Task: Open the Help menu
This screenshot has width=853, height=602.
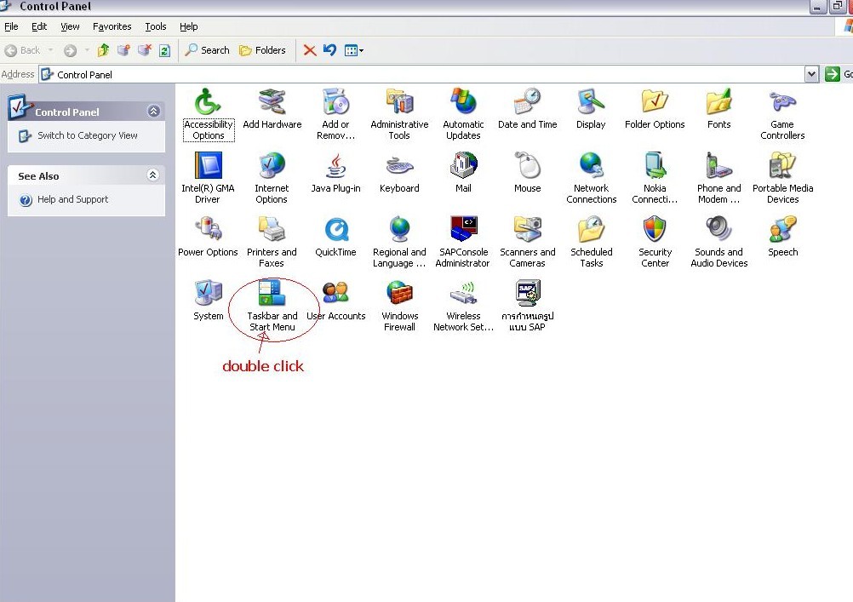Action: coord(189,26)
